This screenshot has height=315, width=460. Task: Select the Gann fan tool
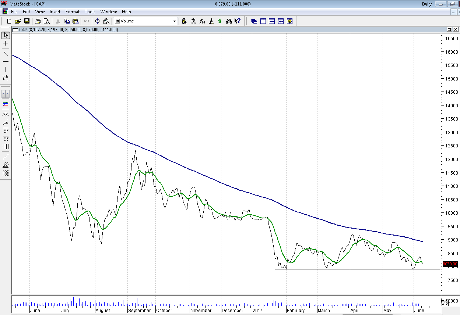(6, 165)
